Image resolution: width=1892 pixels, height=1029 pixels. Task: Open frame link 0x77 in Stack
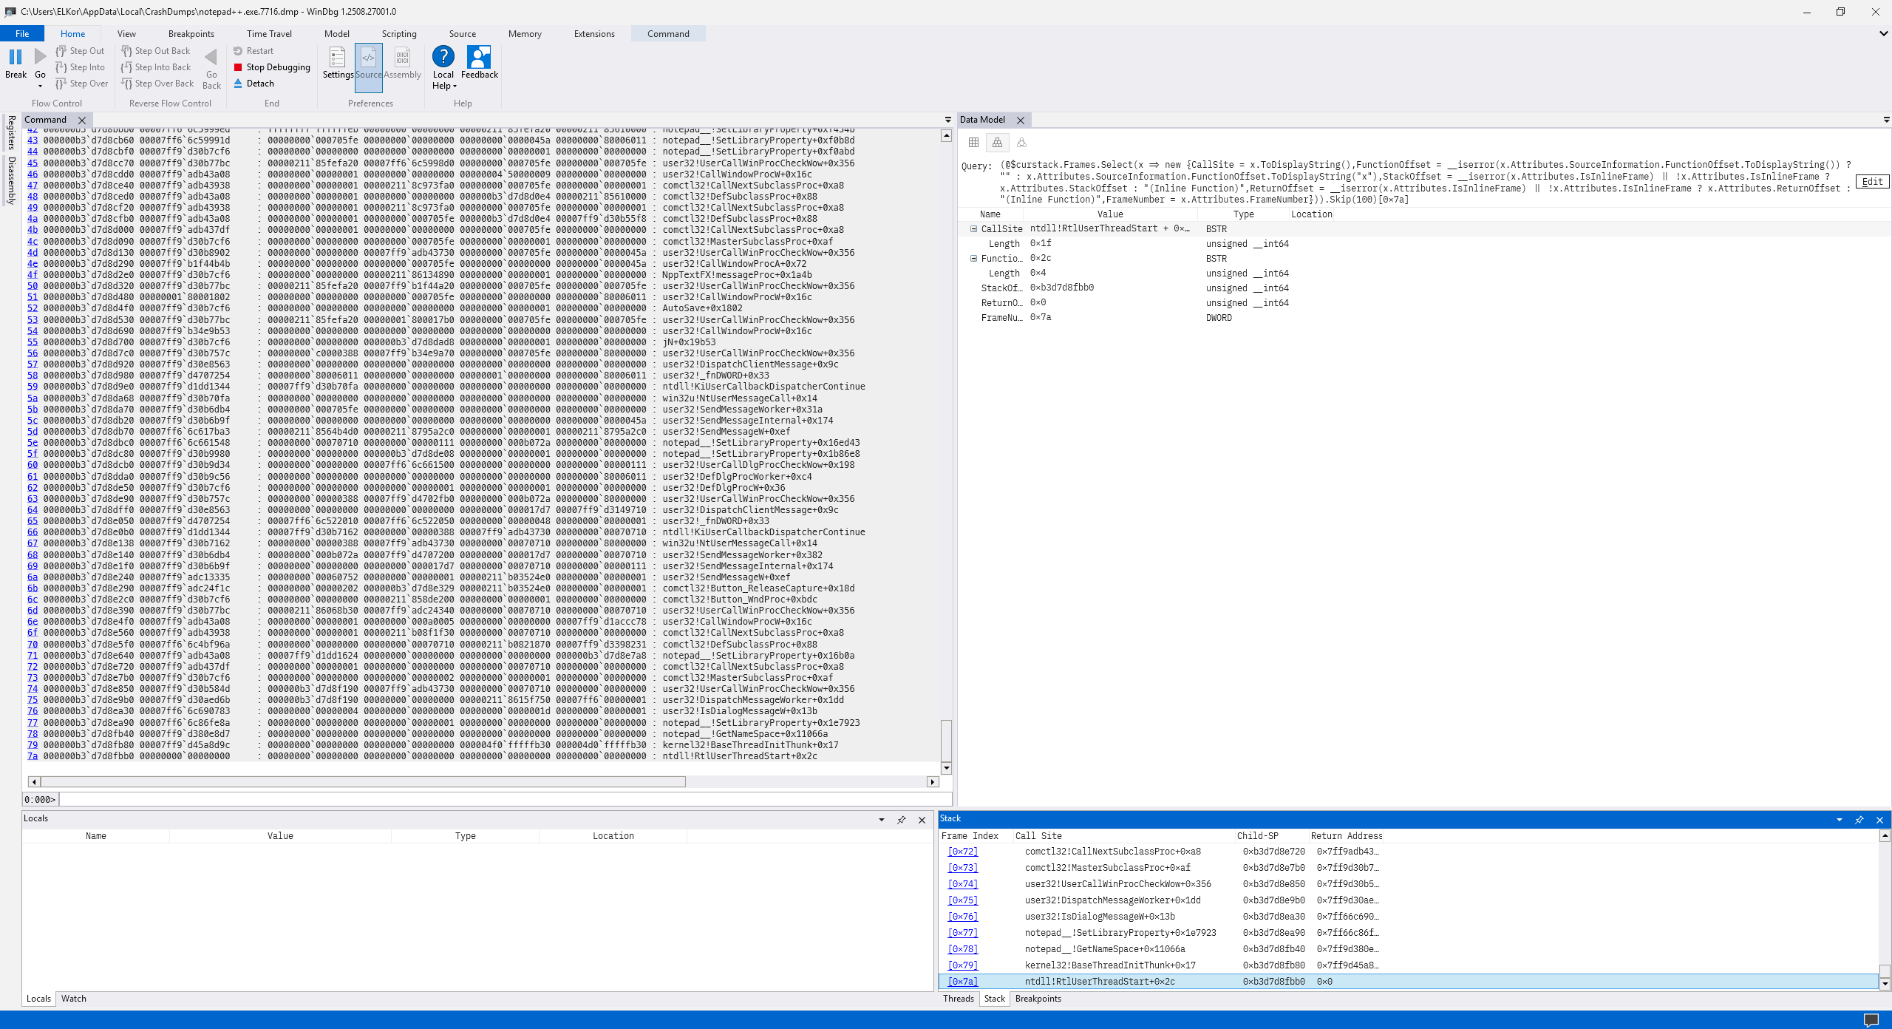click(x=962, y=933)
